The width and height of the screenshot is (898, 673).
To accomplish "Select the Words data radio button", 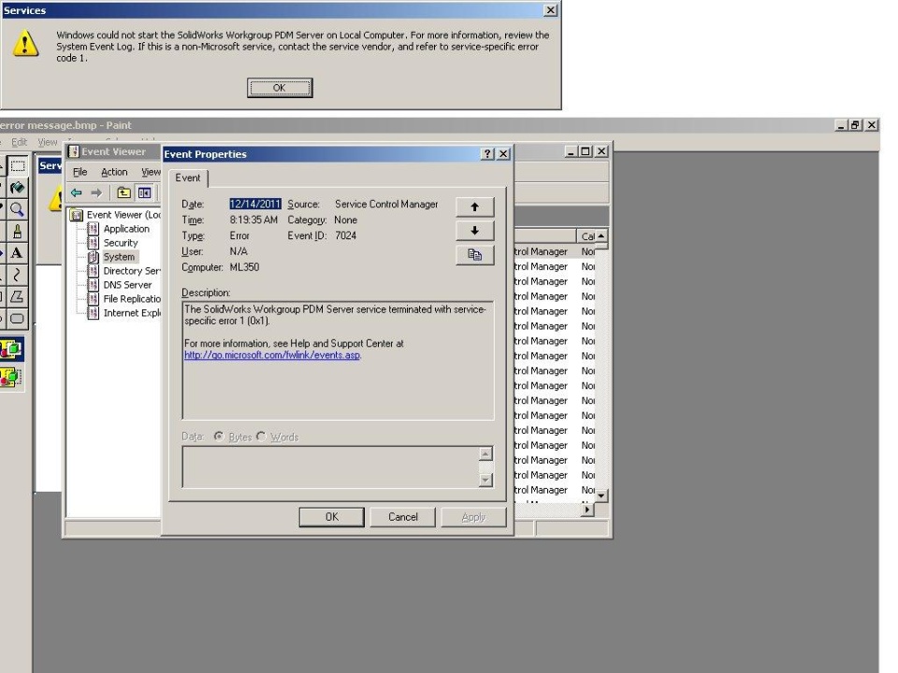I will [x=261, y=437].
